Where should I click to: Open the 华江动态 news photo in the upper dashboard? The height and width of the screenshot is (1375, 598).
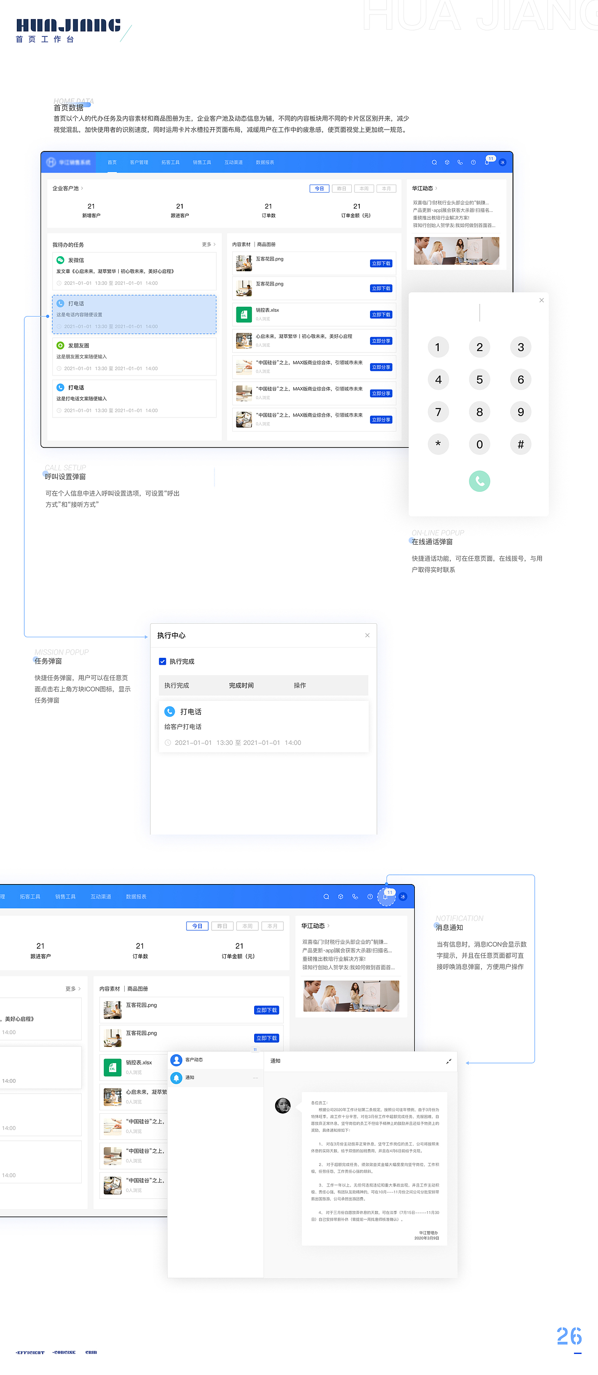coord(456,251)
